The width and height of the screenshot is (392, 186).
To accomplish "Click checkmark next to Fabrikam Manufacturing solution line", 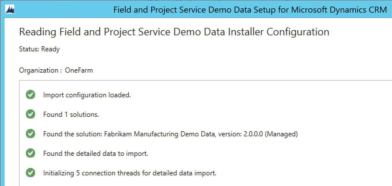I will pyautogui.click(x=30, y=134).
